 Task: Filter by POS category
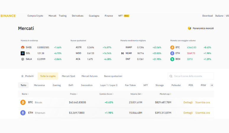191,85
